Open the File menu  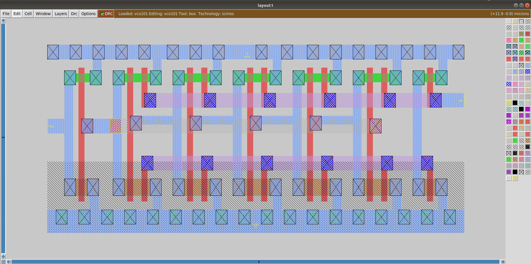click(x=6, y=14)
